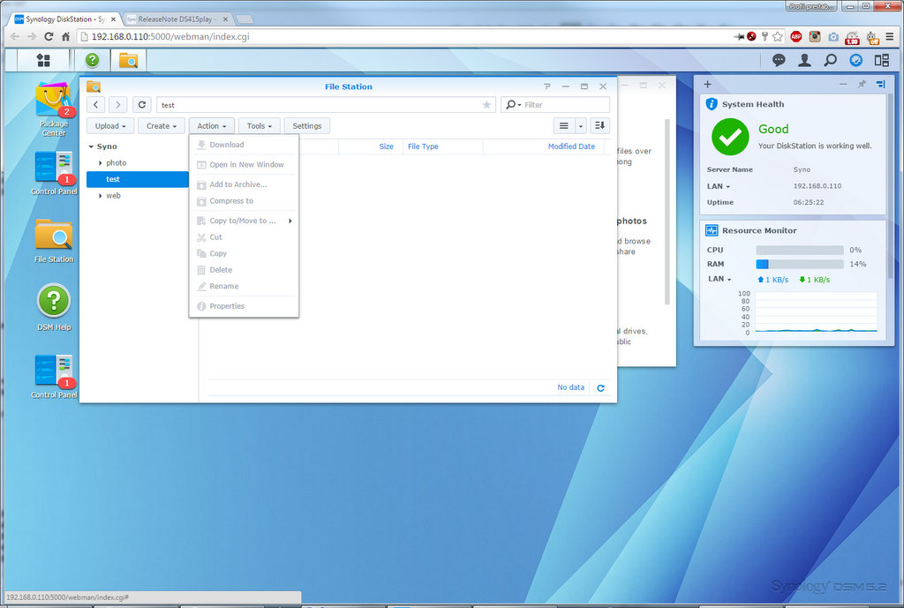Switch to list view in File Station
Screen dimensions: 904x608
(564, 125)
